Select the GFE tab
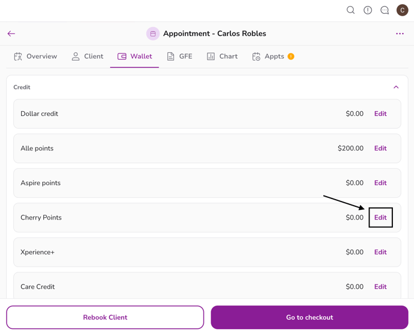The width and height of the screenshot is (414, 332). click(179, 57)
